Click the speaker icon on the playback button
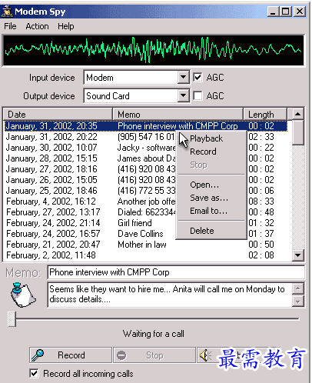312x383 pixels. pyautogui.click(x=205, y=355)
